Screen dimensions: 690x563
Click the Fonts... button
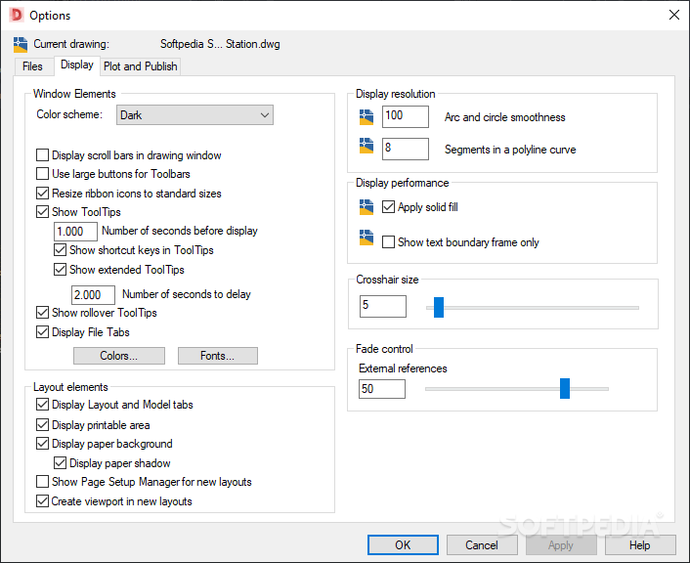(217, 356)
